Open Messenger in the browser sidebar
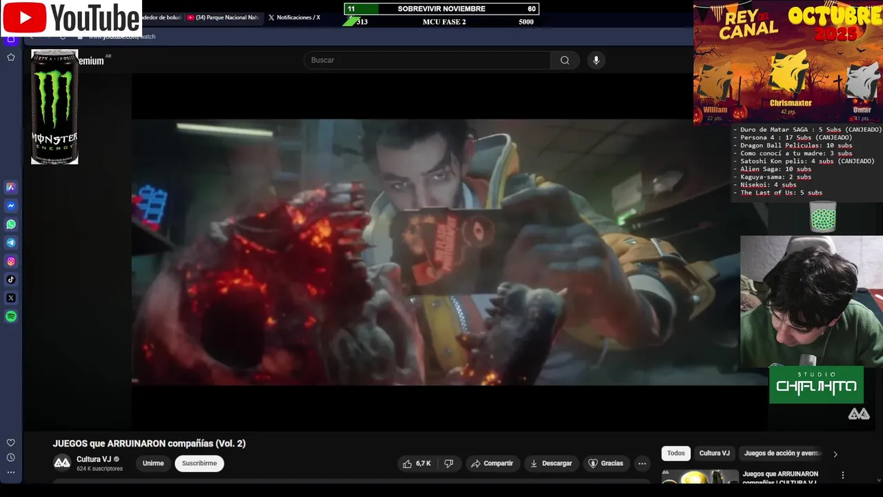The image size is (883, 497). pyautogui.click(x=11, y=206)
